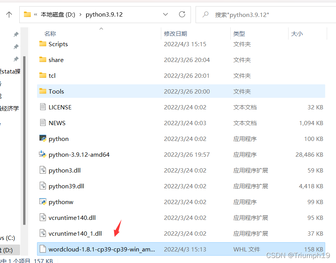The height and width of the screenshot is (263, 336).
Task: Click the sort arrow above 名称 column
Action: point(101,28)
